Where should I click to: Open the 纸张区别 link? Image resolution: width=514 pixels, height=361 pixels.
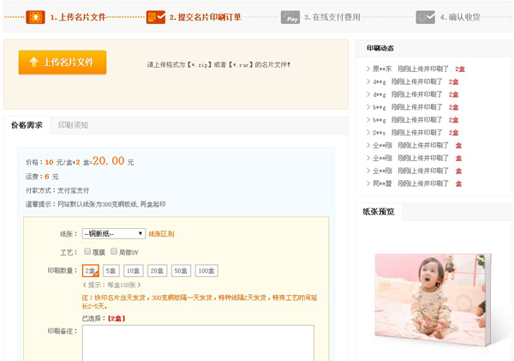pos(161,234)
